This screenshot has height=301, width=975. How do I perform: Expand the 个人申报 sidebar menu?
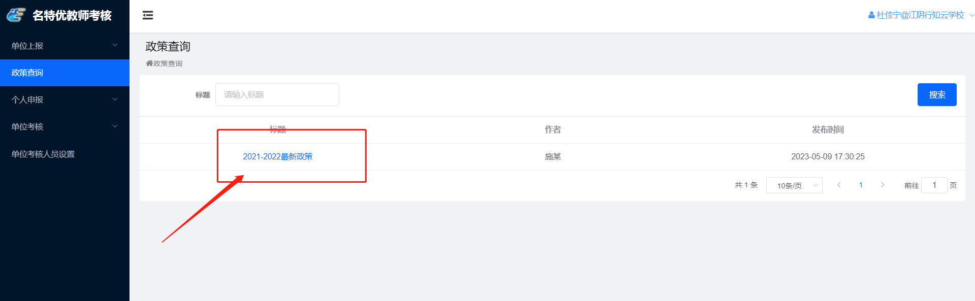[64, 99]
